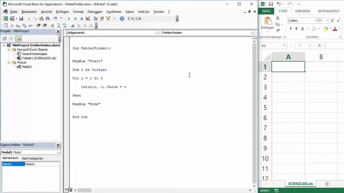Open the fill color dropdown arrow in Excel

330,28
